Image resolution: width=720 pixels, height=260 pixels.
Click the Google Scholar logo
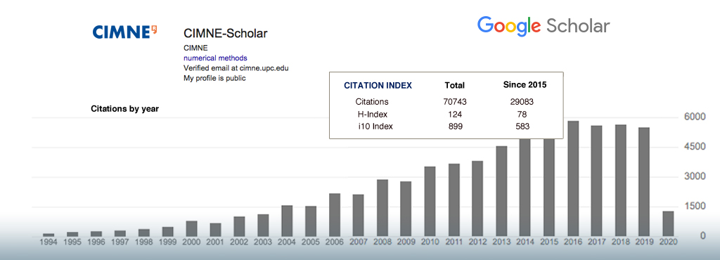pos(544,26)
